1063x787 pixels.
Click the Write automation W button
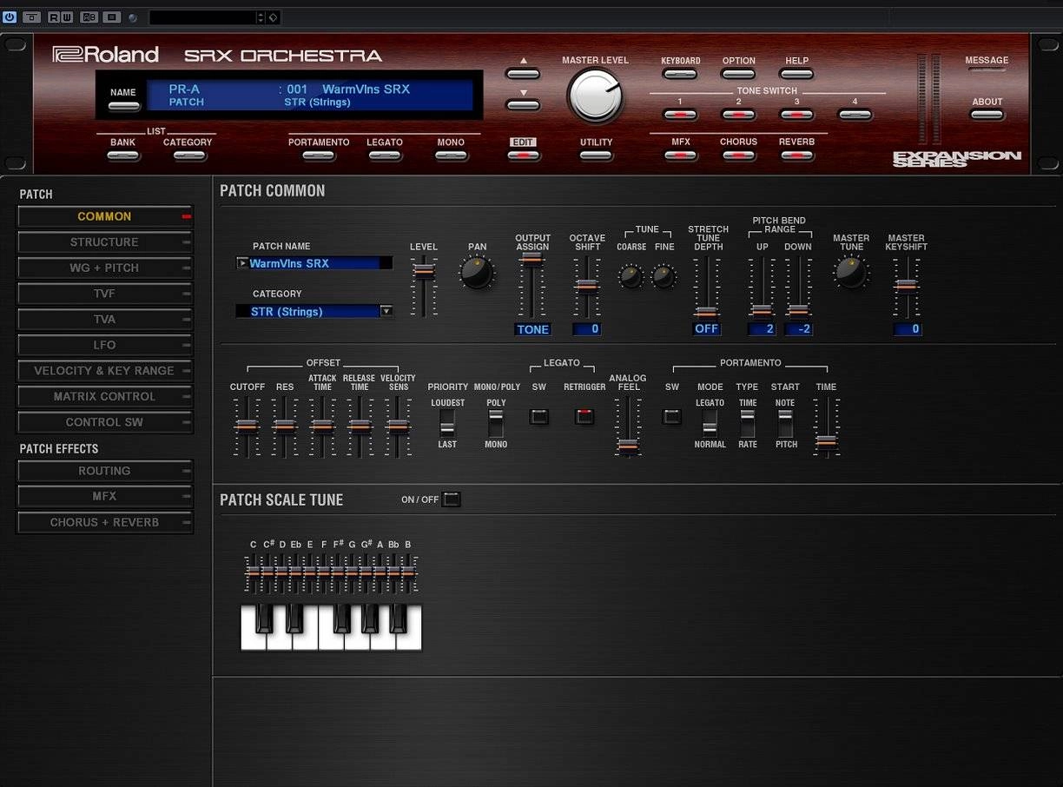coord(67,17)
